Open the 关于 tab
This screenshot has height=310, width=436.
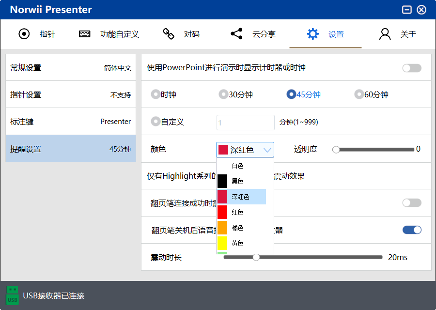[x=398, y=34]
